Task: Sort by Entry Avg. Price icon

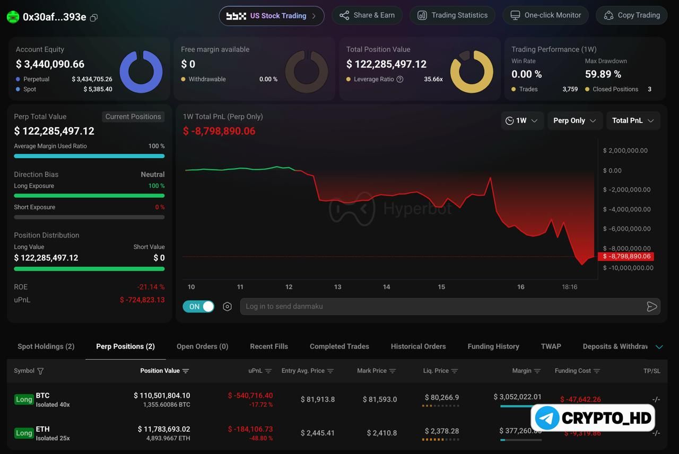Action: (x=330, y=371)
